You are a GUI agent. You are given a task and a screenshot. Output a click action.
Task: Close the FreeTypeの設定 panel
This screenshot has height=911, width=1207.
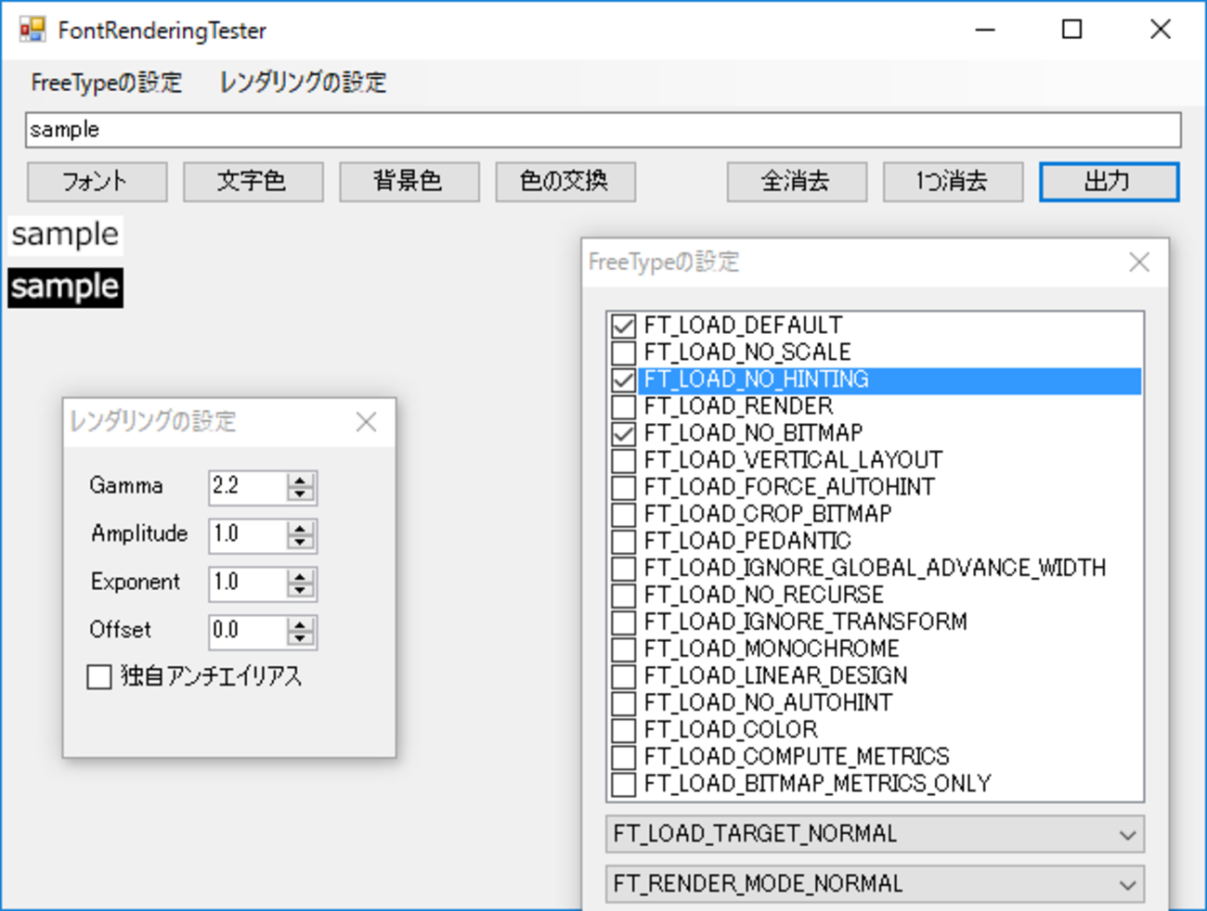[1139, 263]
